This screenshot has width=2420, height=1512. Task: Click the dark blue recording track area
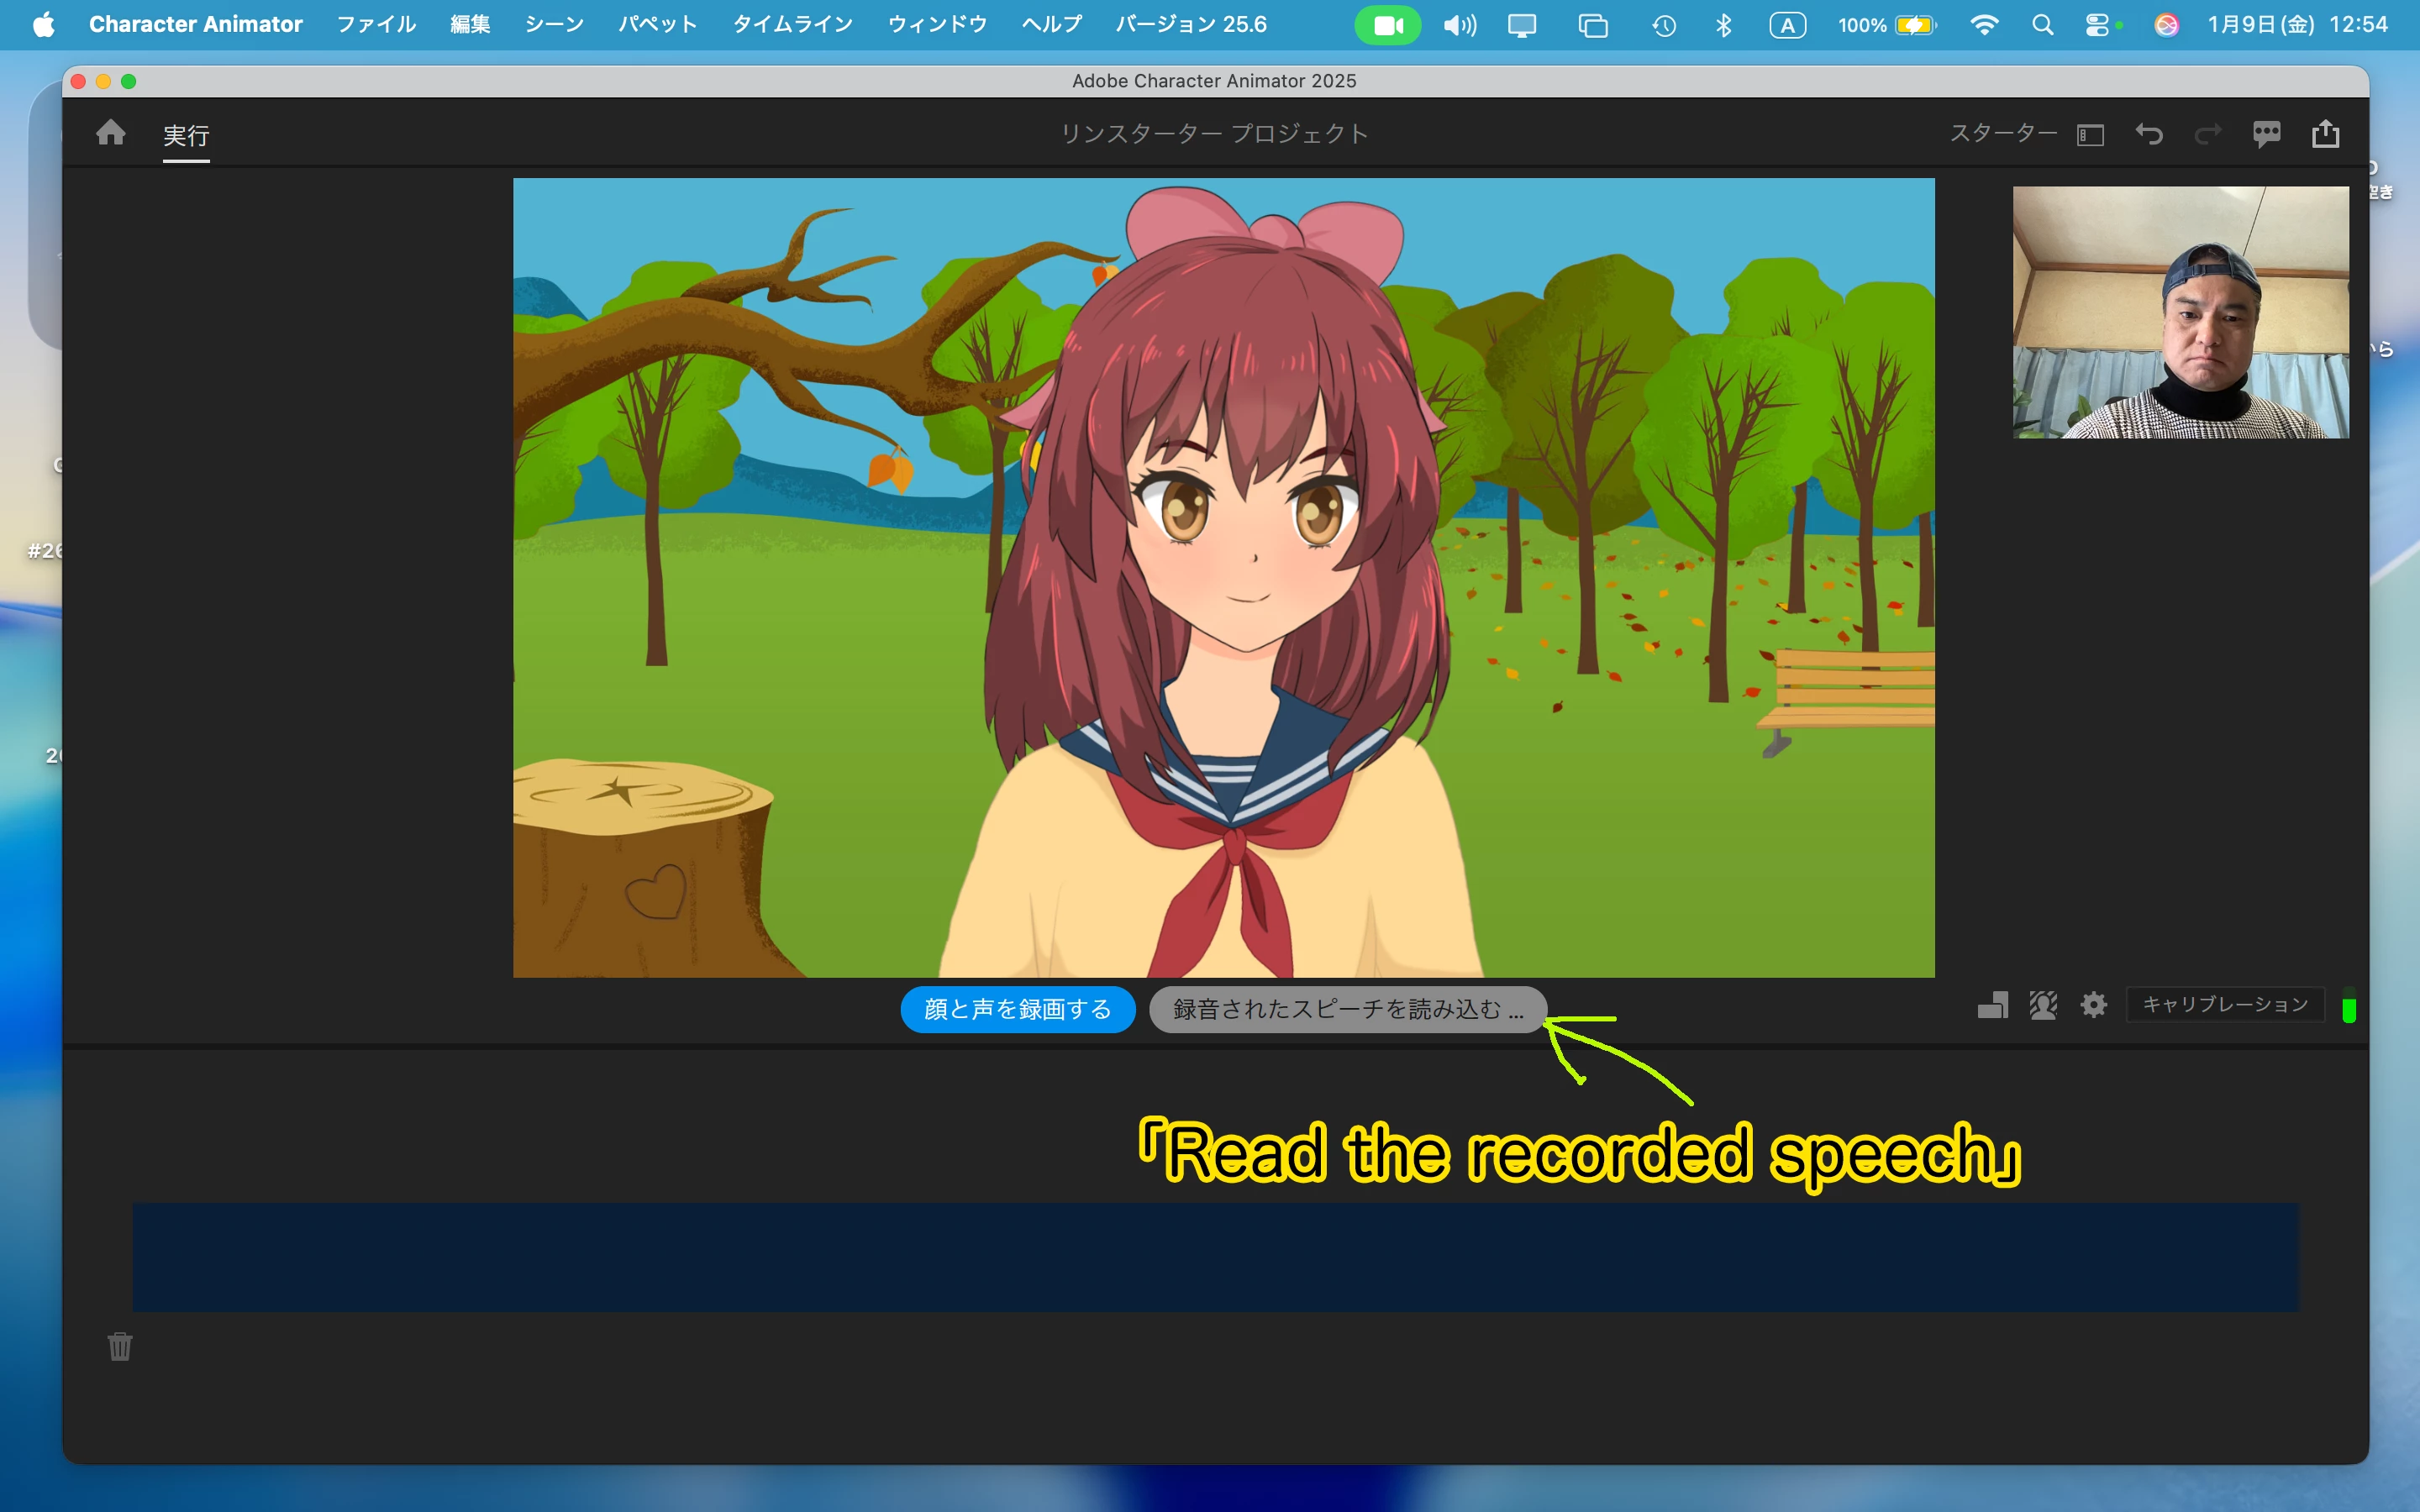[x=1215, y=1257]
